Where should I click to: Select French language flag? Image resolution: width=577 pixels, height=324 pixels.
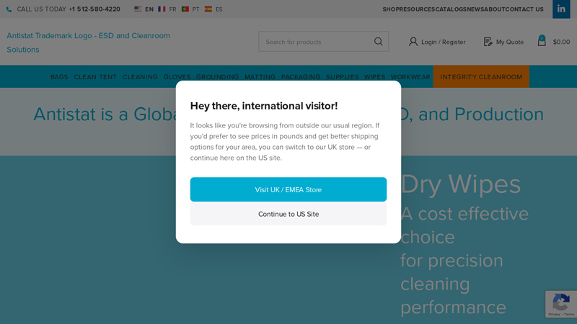[x=162, y=9]
